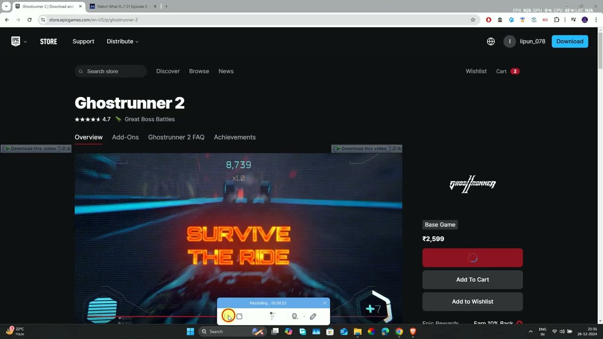
Task: Open the HLS extension icon
Action: [x=545, y=20]
